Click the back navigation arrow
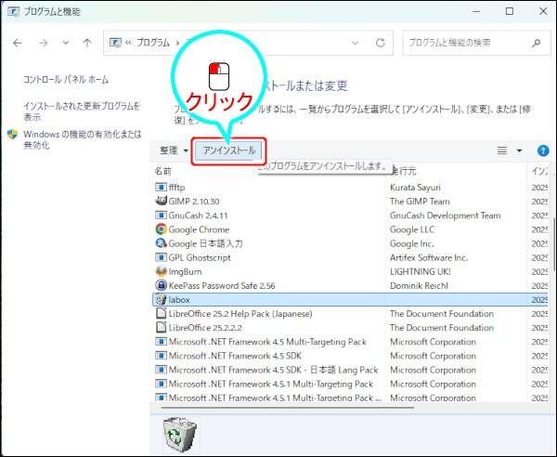The image size is (557, 457). coord(18,43)
